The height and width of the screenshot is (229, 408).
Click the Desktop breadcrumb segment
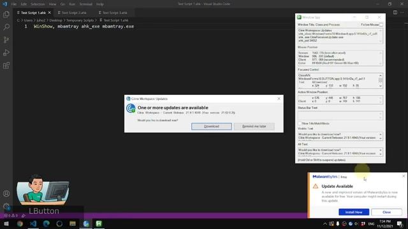pos(55,20)
